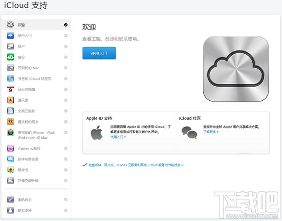Click the arrow on the 备份 row
This screenshot has width=282, height=221.
click(x=66, y=57)
